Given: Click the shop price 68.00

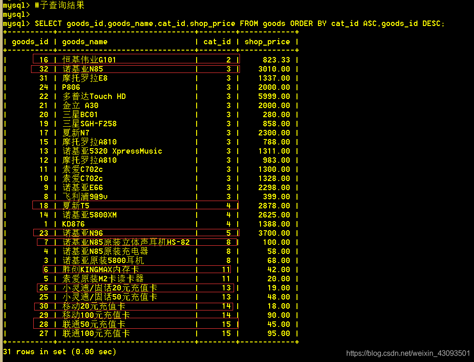Looking at the screenshot, I should (279, 260).
